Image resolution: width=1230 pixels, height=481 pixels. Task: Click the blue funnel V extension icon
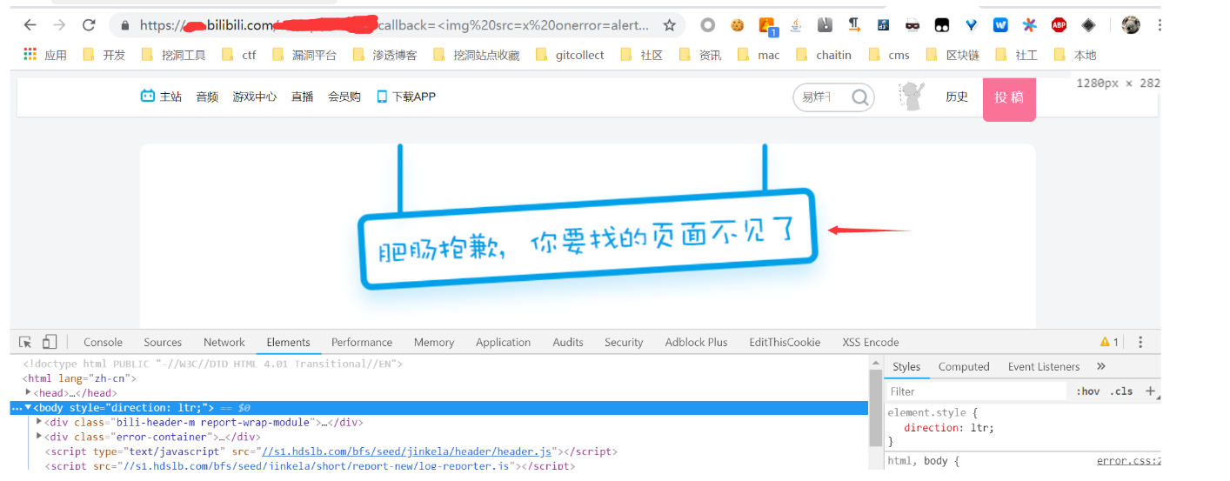[971, 25]
